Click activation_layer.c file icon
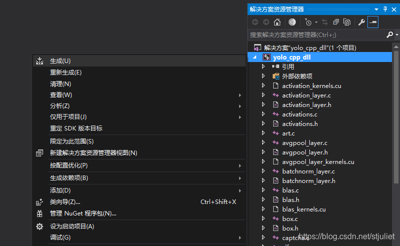This screenshot has width=400, height=246. click(276, 95)
